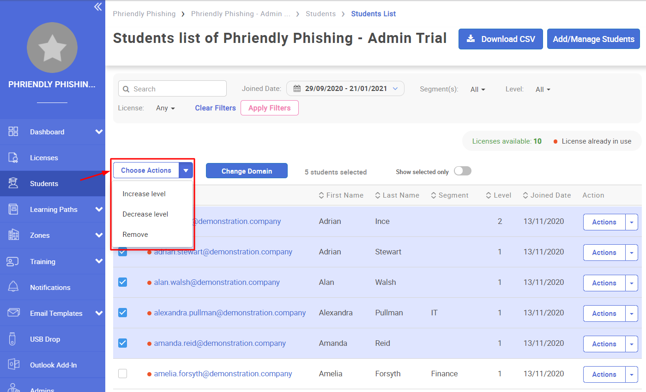This screenshot has width=646, height=392.
Task: Click the Choose Actions dropdown arrow
Action: 186,170
